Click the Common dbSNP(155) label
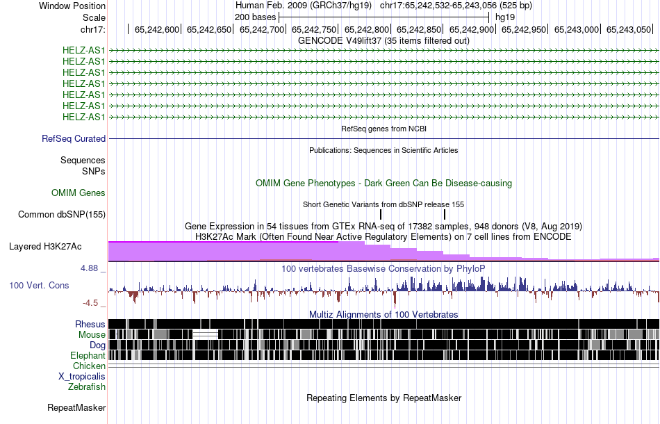Viewport: 660px width, 424px height. (62, 214)
